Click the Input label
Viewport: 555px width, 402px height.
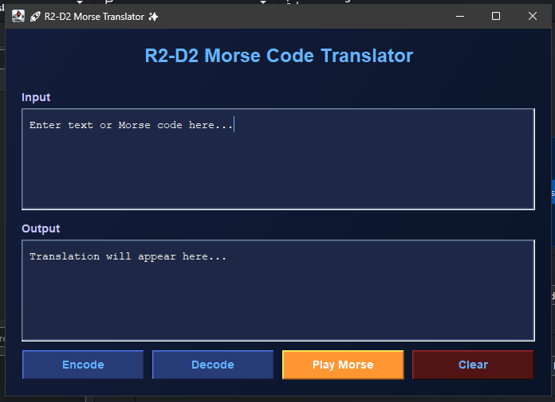(36, 97)
